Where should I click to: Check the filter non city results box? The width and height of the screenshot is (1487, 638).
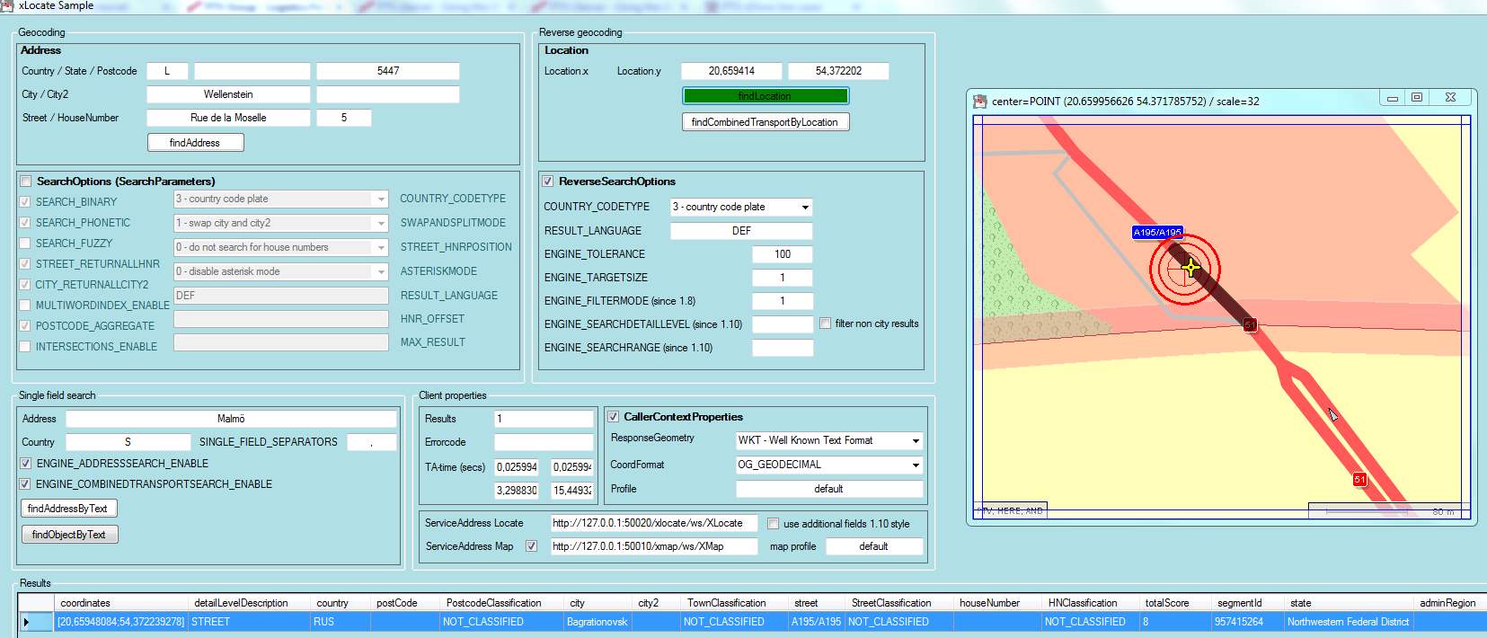pyautogui.click(x=825, y=323)
